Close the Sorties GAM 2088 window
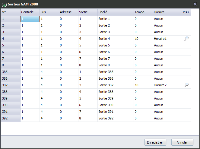Screen dimensions: 200x149 click(x=195, y=4)
